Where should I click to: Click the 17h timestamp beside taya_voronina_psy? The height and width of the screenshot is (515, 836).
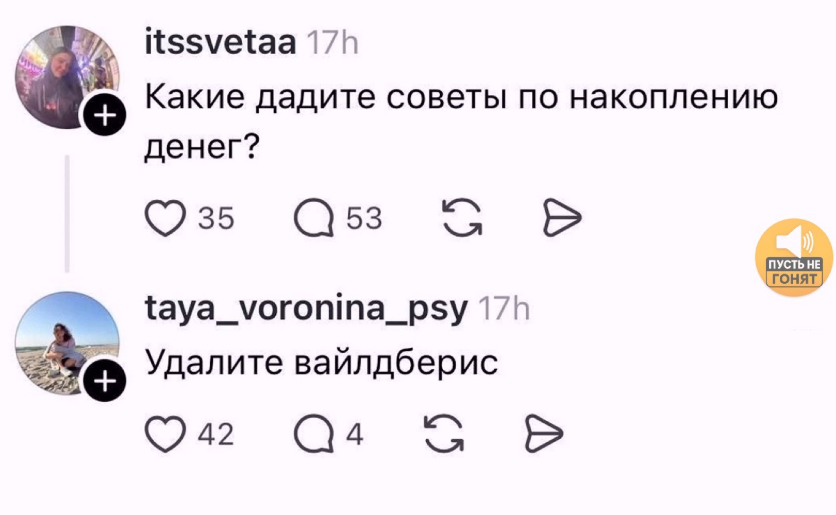504,310
